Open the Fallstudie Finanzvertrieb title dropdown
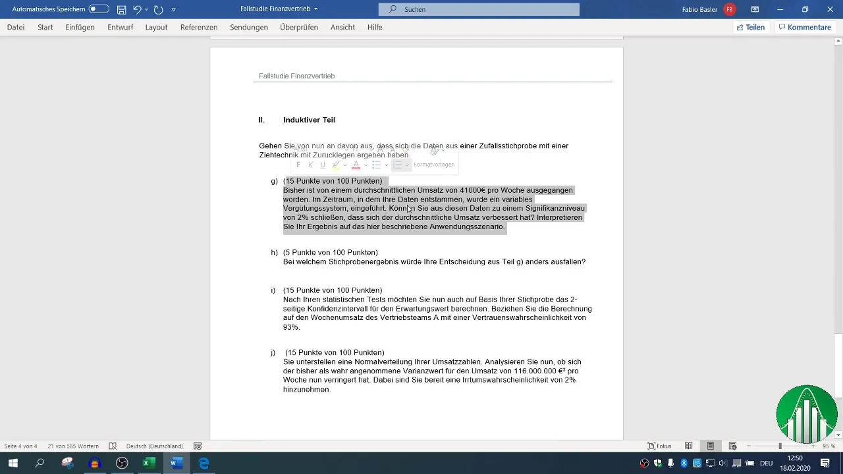The height and width of the screenshot is (474, 843). (x=316, y=9)
